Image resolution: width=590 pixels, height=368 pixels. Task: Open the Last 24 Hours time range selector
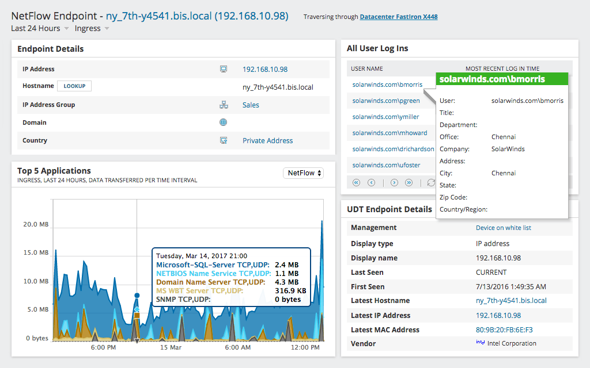coord(36,28)
